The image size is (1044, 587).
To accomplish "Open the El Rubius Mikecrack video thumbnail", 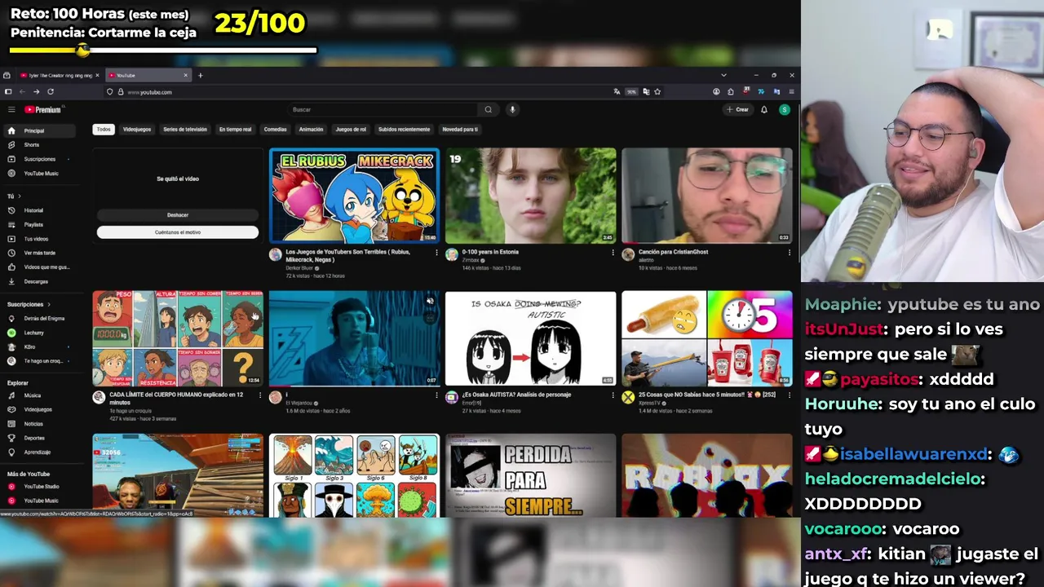I will click(354, 196).
